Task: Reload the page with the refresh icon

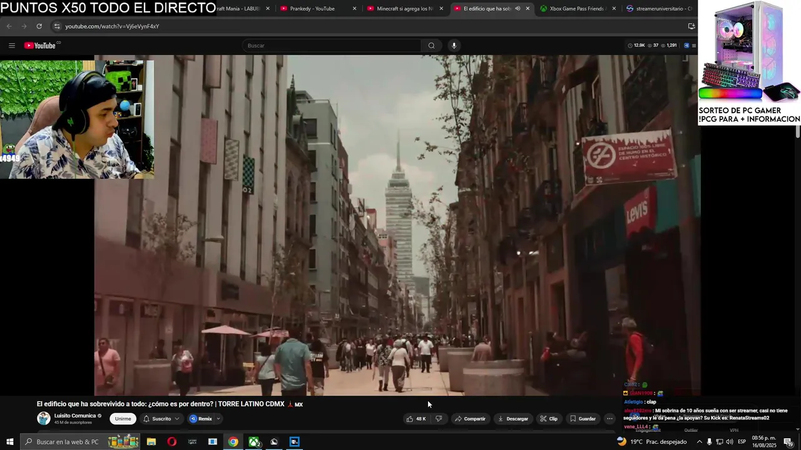Action: [x=39, y=26]
